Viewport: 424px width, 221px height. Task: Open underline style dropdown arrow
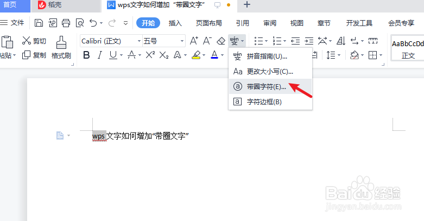point(121,55)
